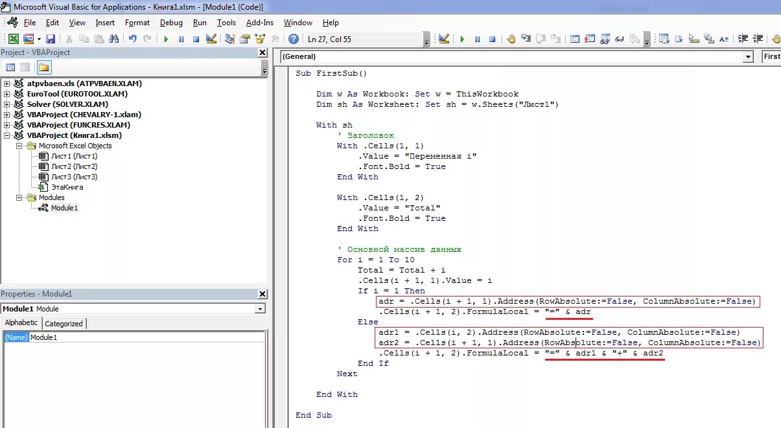Expand the EuroTool (EUROTOOL.XLAM) node
Viewport: 781px width, 428px height.
(7, 94)
